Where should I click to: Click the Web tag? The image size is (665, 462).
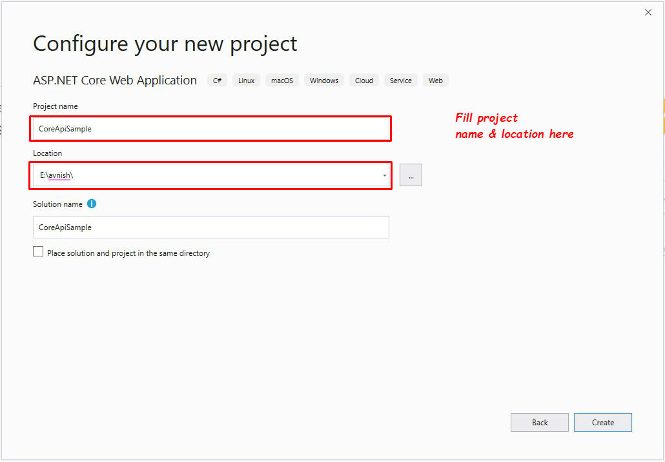[436, 81]
